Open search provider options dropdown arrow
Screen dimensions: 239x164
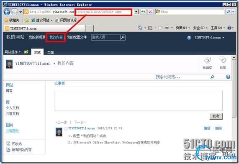pyautogui.click(x=233, y=12)
